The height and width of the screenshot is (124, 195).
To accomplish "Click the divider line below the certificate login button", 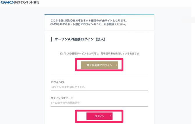I will pos(99,75).
